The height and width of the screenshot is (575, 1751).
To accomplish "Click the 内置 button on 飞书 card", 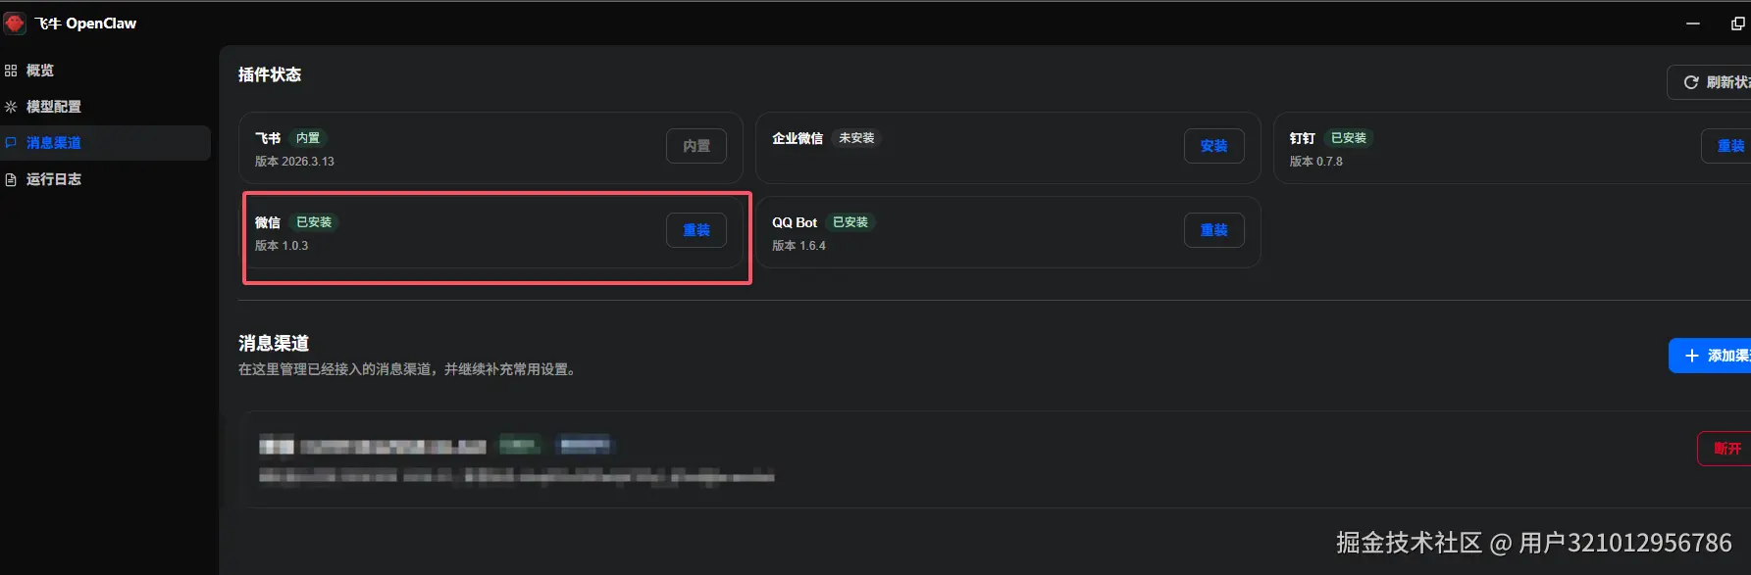I will [696, 146].
